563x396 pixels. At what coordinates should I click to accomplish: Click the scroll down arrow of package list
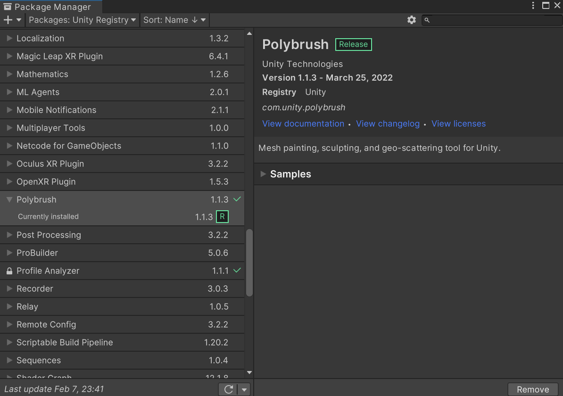coord(249,372)
